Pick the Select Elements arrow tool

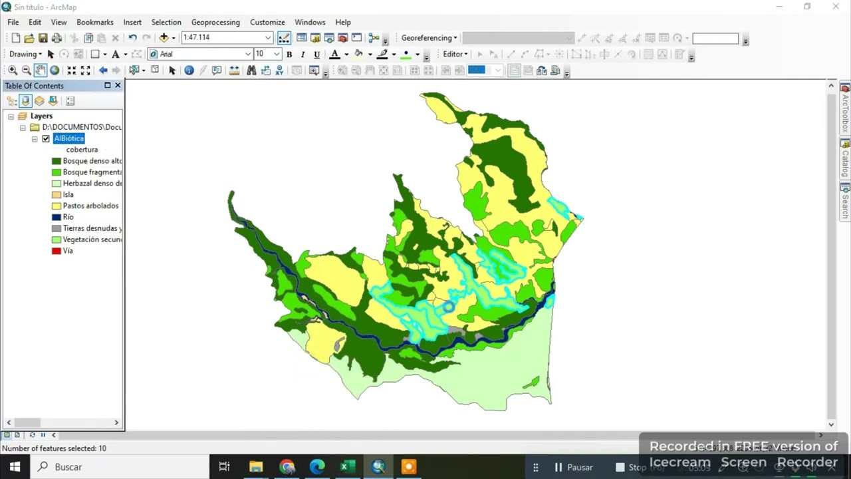[172, 71]
